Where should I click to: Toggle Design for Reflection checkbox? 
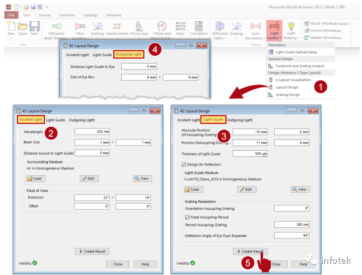point(184,164)
